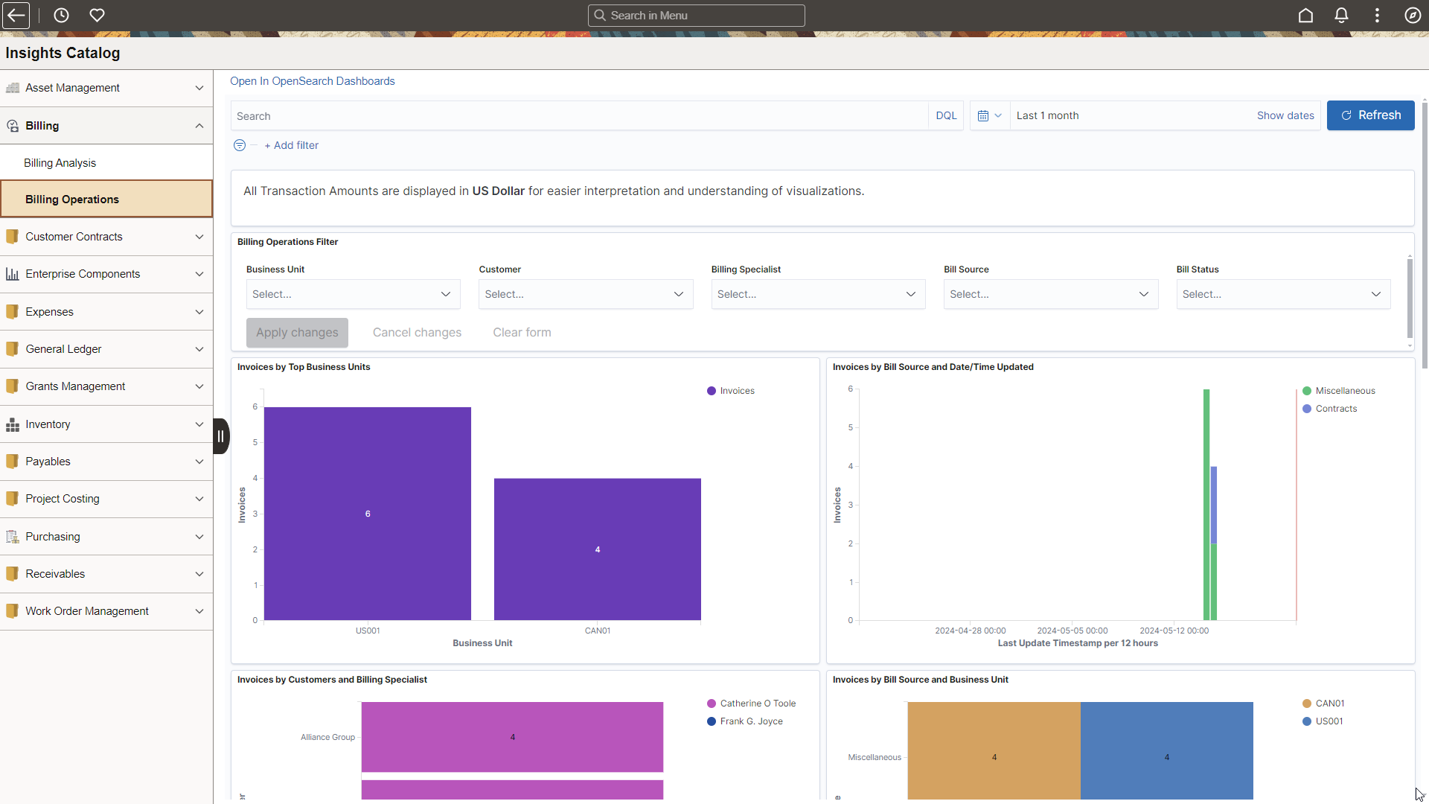Collapse the Billing section in sidebar
Screen dimensions: 1429x804
pos(198,126)
